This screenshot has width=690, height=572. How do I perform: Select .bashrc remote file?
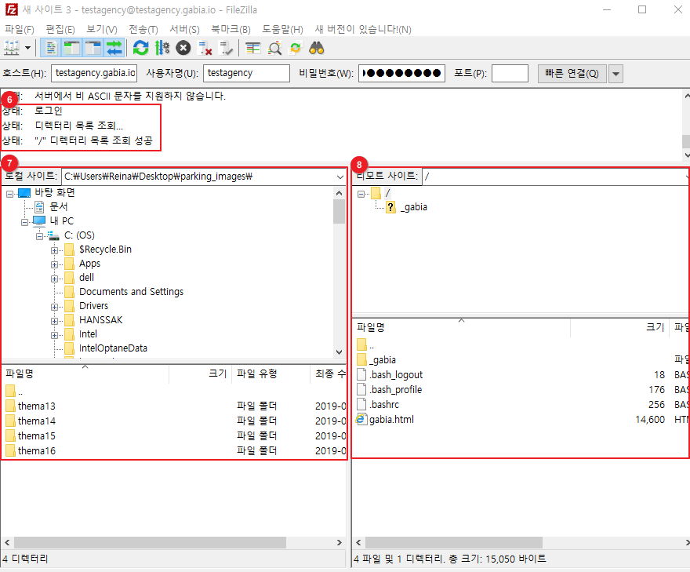(384, 404)
